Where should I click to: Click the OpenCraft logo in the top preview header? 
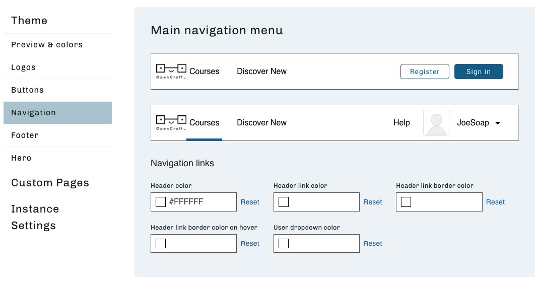point(171,72)
